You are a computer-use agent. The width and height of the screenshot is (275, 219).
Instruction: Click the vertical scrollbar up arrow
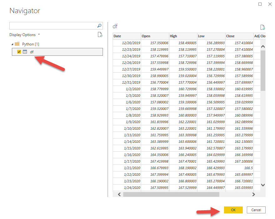pos(263,47)
